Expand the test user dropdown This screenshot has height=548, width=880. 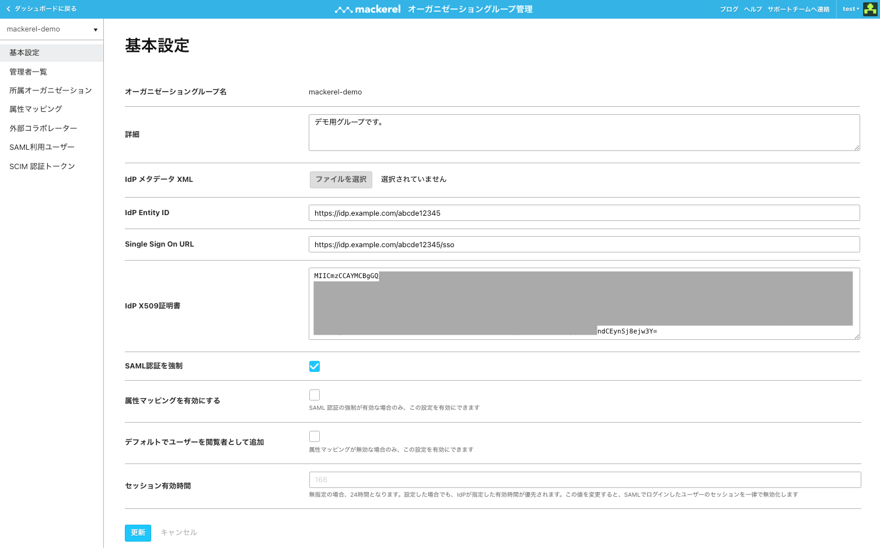[851, 9]
